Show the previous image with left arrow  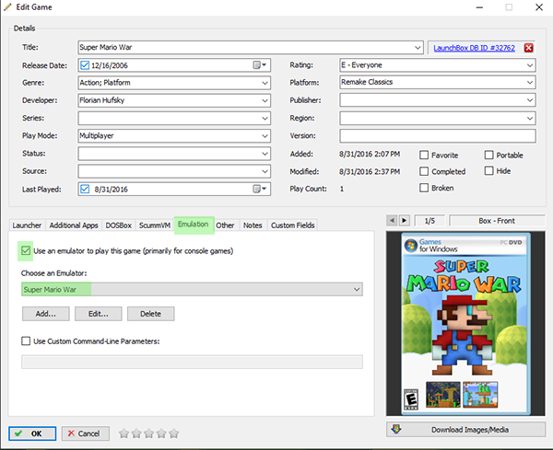coord(392,221)
